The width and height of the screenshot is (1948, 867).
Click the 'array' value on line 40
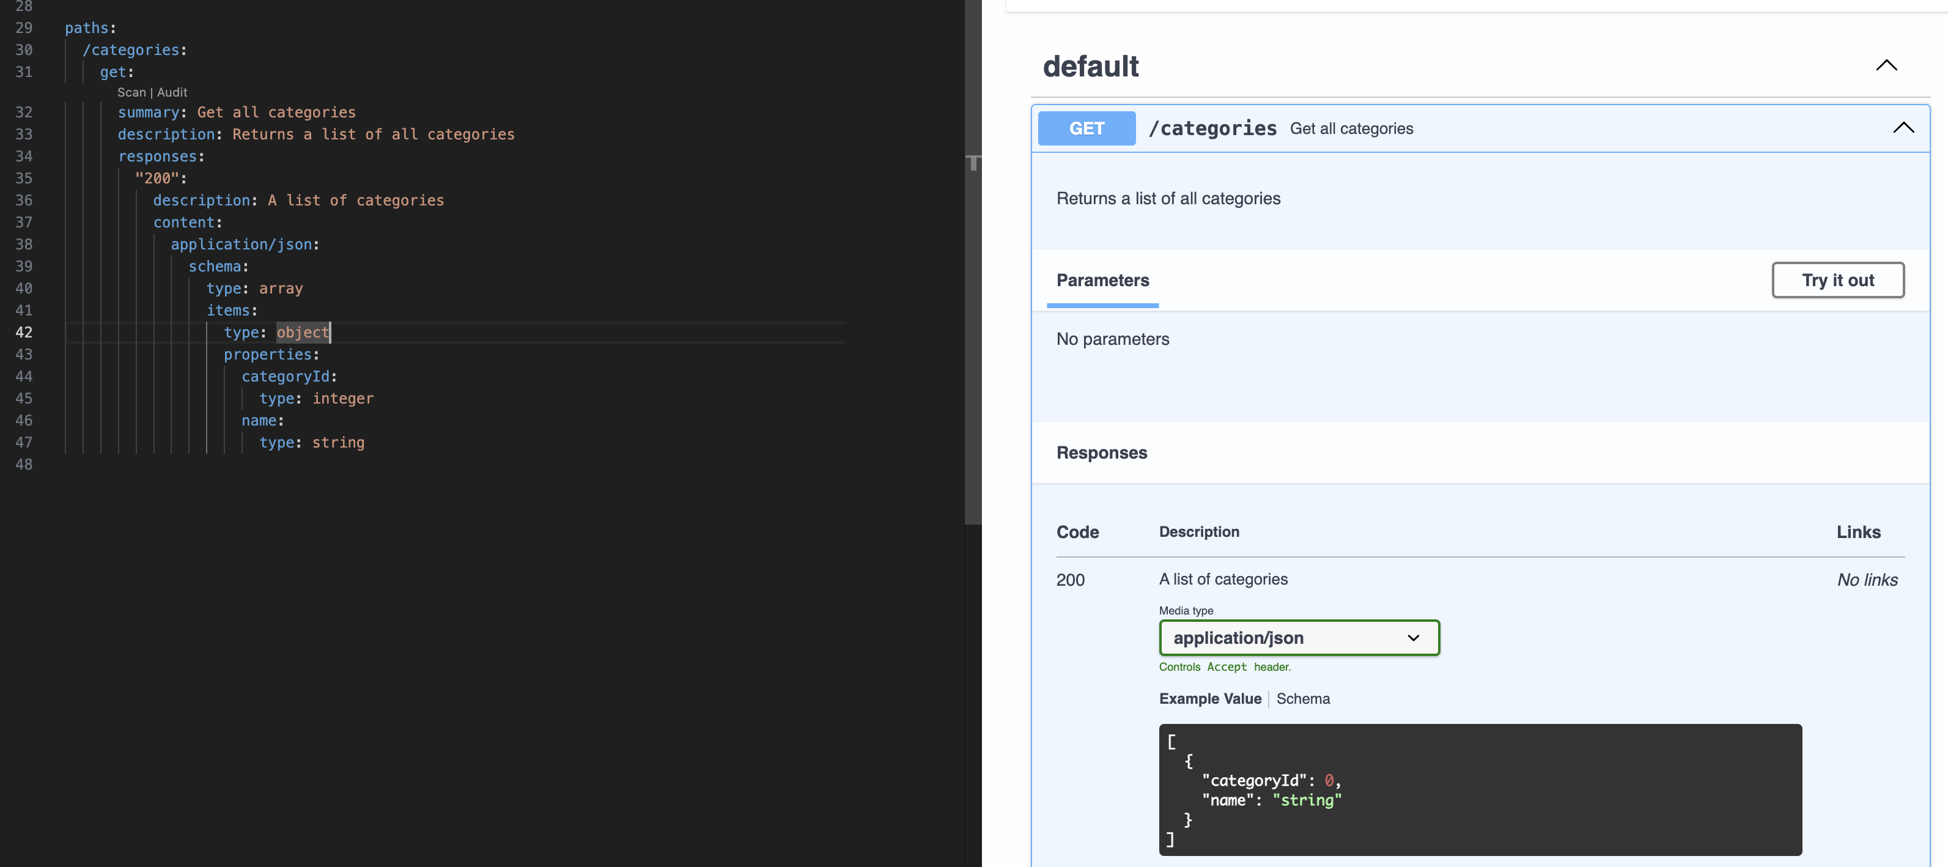tap(281, 289)
